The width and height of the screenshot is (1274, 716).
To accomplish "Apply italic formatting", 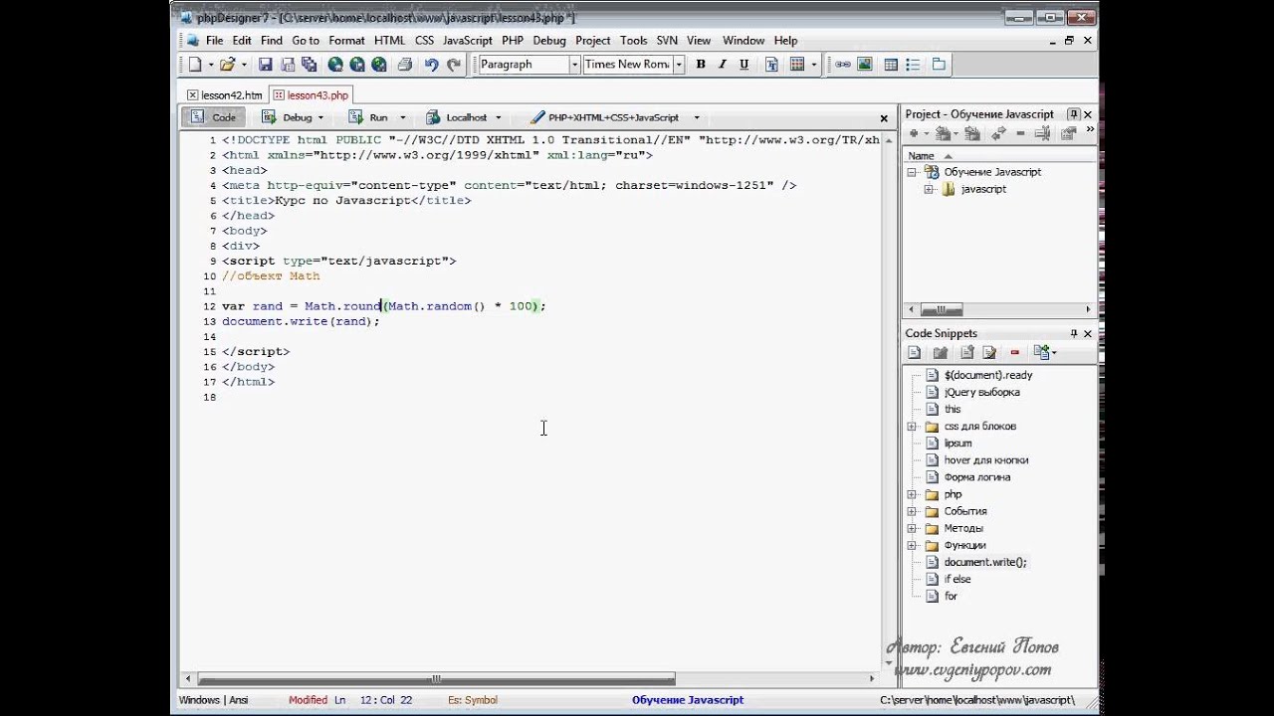I will click(722, 65).
